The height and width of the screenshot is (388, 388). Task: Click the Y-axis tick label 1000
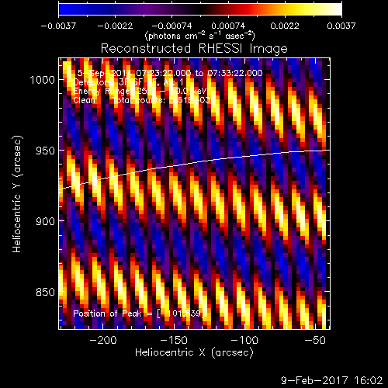(43, 80)
